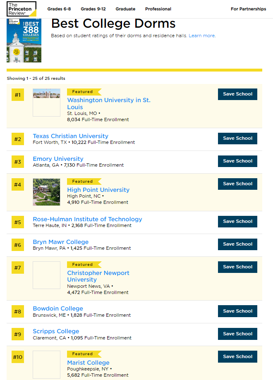Click the Best 388 Colleges book cover
Screen dimensions: 273x380
[x=24, y=41]
